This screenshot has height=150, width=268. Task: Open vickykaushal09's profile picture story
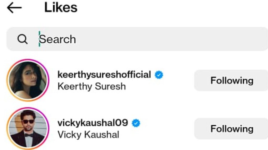click(28, 128)
